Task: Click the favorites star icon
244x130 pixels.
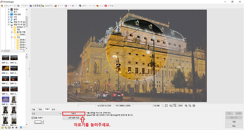Action: [x=2, y=128]
